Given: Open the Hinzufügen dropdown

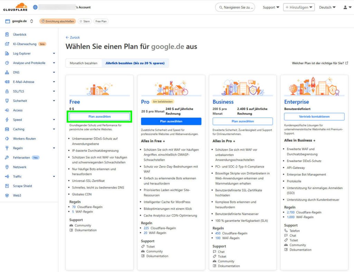Looking at the screenshot, I should (299, 7).
